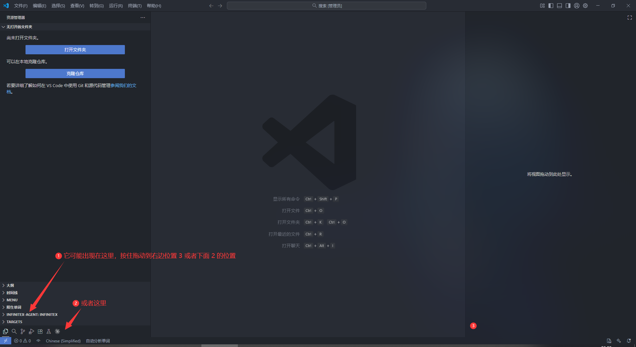Open the Search view magnifier icon

[14, 331]
